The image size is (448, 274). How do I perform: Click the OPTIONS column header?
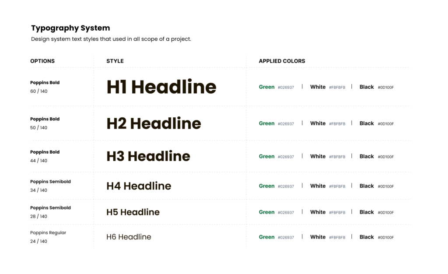[x=42, y=61]
